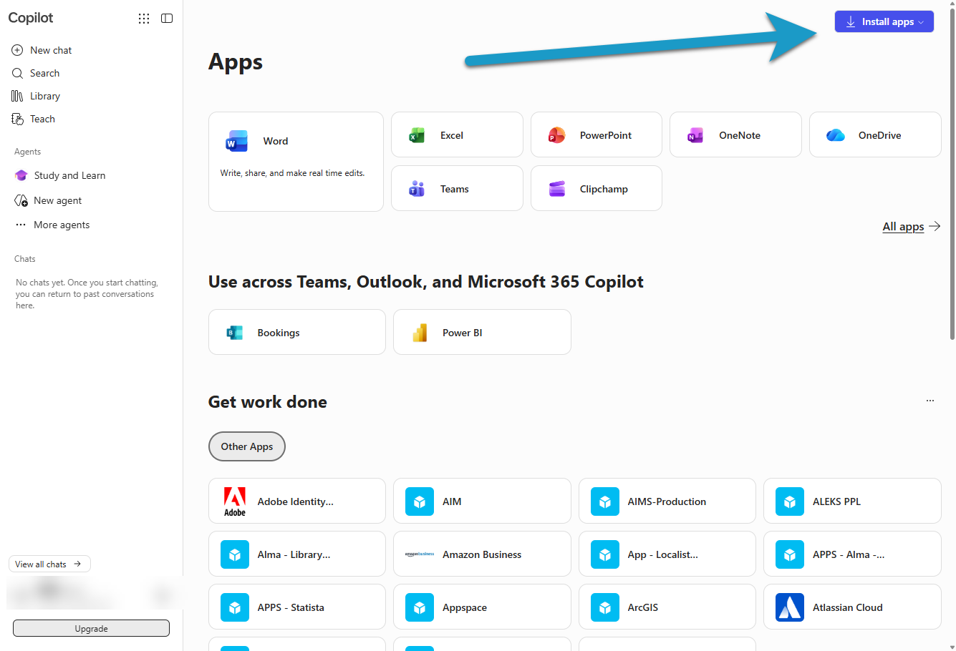Click the Study and Learn graduation cap icon
The width and height of the screenshot is (956, 651).
(x=21, y=175)
